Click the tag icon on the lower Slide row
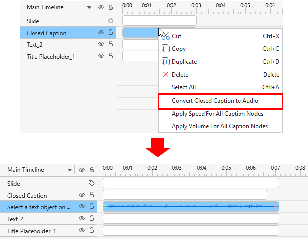This screenshot has width=308, height=239. click(x=91, y=183)
